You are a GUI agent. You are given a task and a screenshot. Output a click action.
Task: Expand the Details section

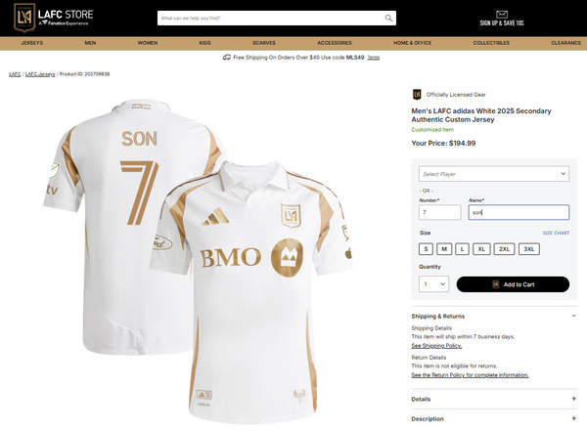click(x=573, y=399)
